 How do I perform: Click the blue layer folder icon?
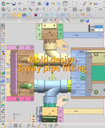(59, 4)
